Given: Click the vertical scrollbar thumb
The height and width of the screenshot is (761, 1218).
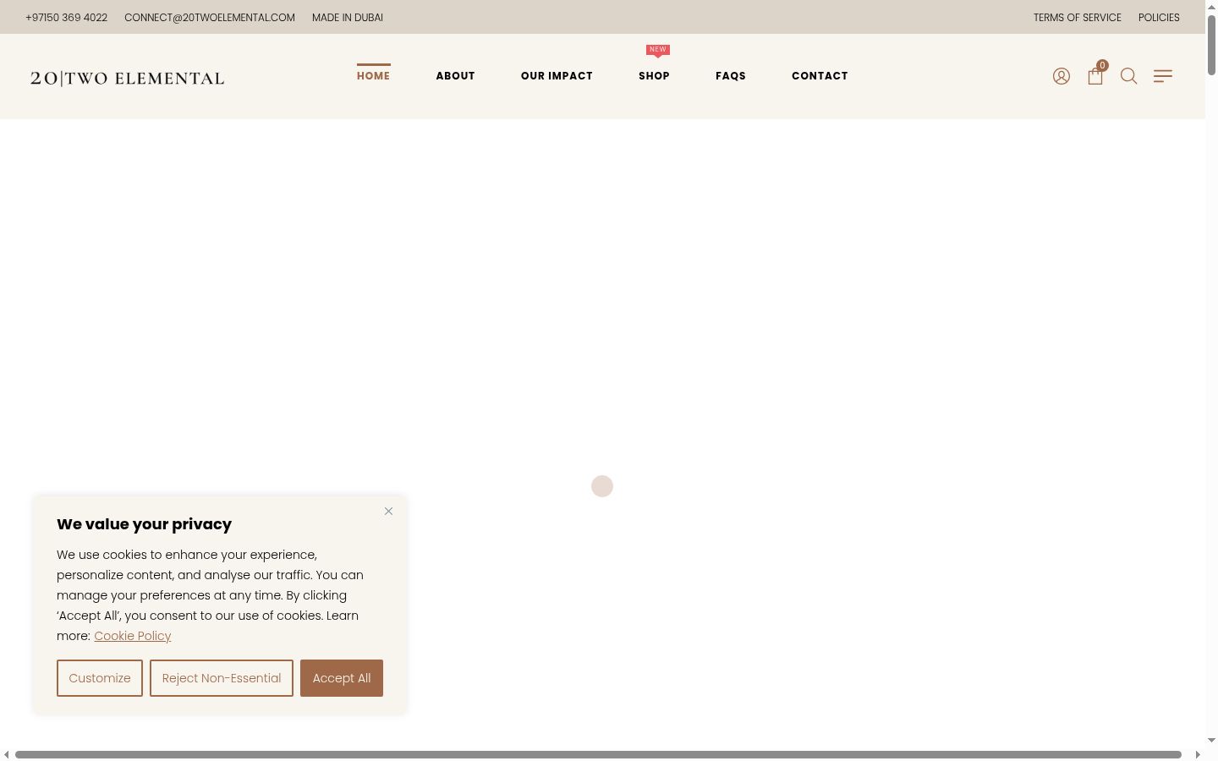Looking at the screenshot, I should (1211, 45).
